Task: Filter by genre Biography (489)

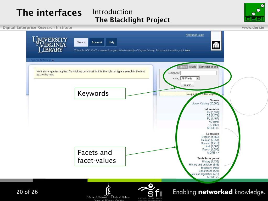Action: click(210, 168)
